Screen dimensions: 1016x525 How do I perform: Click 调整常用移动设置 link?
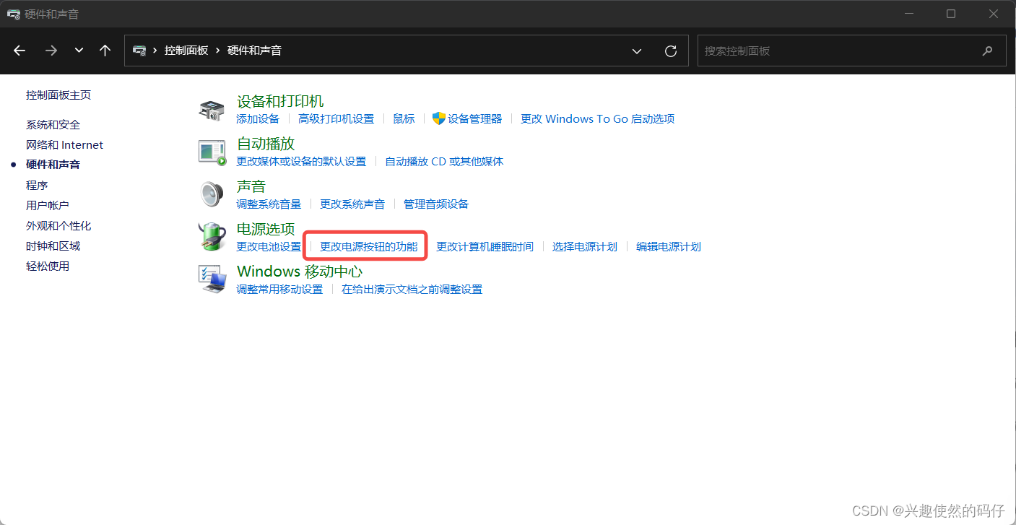279,290
